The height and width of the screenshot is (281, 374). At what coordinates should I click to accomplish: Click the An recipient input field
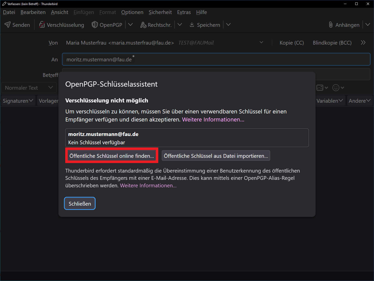pos(226,59)
